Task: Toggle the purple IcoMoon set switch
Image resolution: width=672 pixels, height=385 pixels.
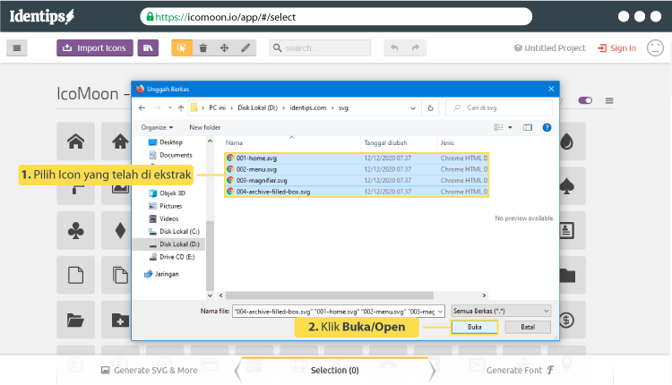Action: point(585,100)
